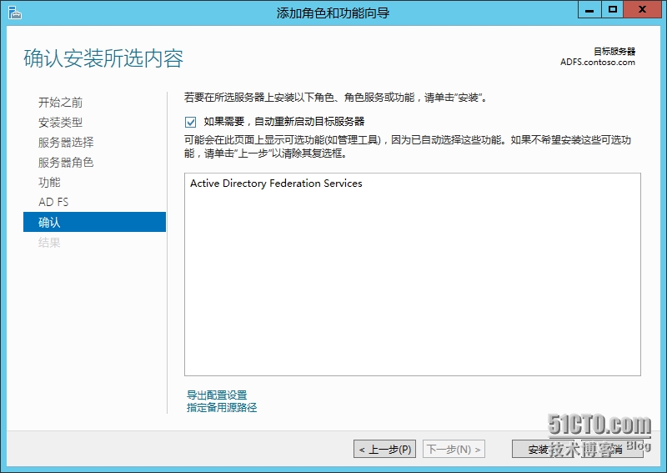The width and height of the screenshot is (667, 473).
Task: Start installation with the 安装 button
Action: pyautogui.click(x=539, y=450)
